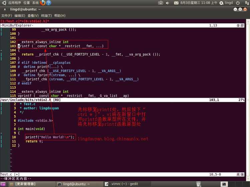Click return __printf_chk on line 105
250x187 pixels.
point(91,55)
